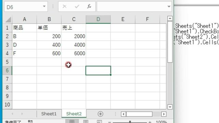Select row 3 header
This screenshot has width=219, height=123.
coord(7,45)
